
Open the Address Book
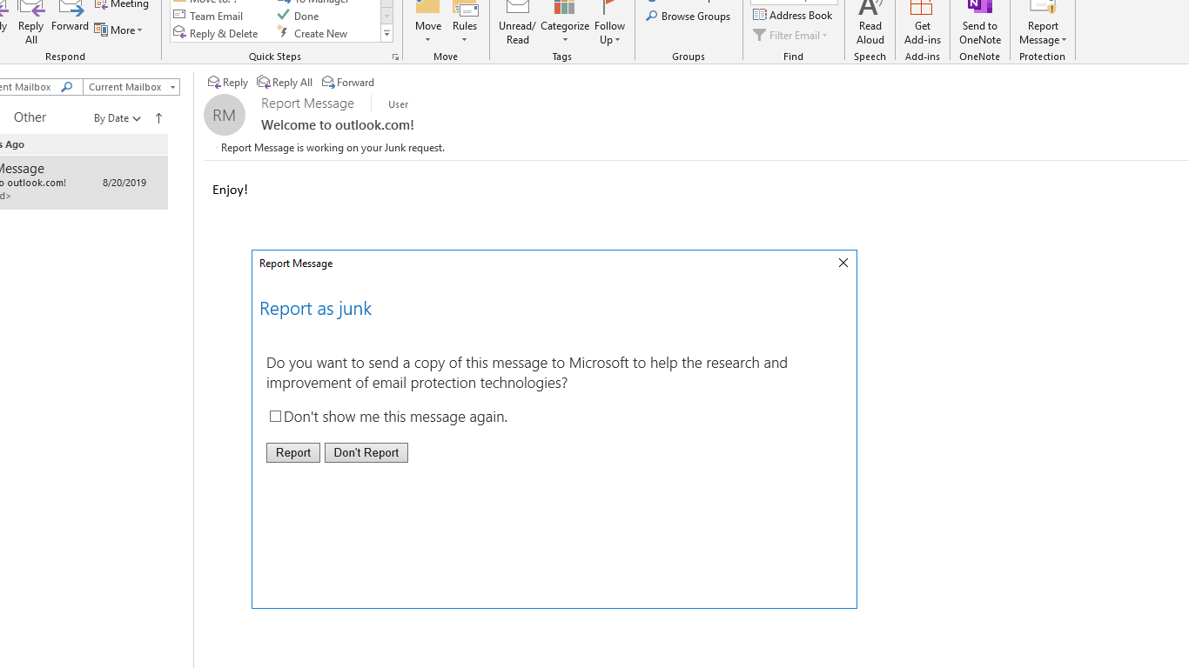pyautogui.click(x=793, y=16)
